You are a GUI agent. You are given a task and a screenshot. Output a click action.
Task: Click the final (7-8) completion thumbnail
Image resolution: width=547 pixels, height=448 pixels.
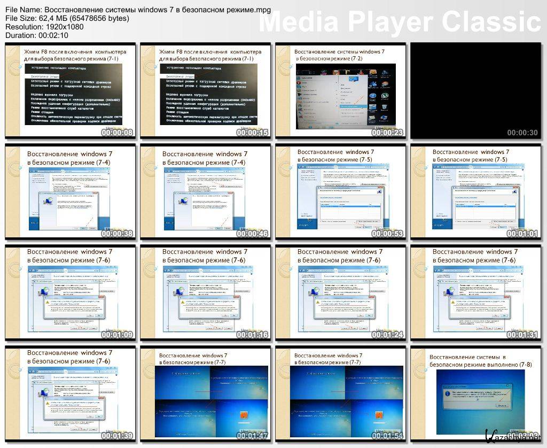click(x=476, y=393)
